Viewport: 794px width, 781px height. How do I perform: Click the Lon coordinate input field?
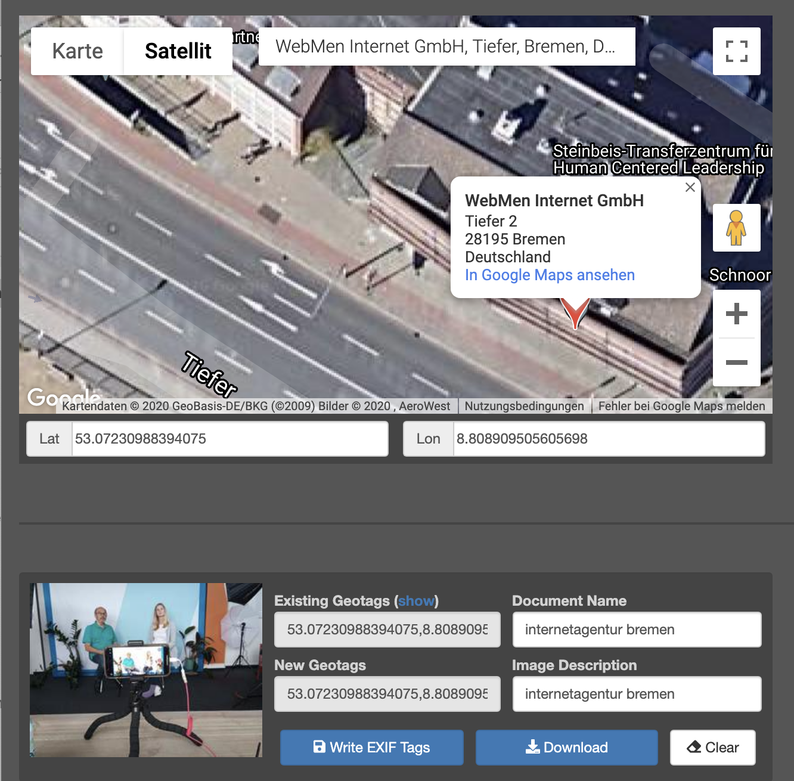tap(609, 439)
